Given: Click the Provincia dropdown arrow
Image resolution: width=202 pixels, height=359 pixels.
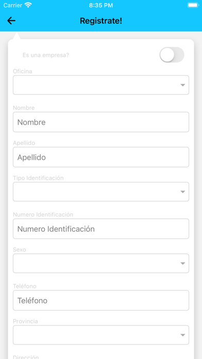Looking at the screenshot, I should [x=182, y=335].
